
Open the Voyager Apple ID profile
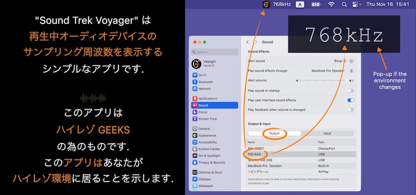pos(204,63)
